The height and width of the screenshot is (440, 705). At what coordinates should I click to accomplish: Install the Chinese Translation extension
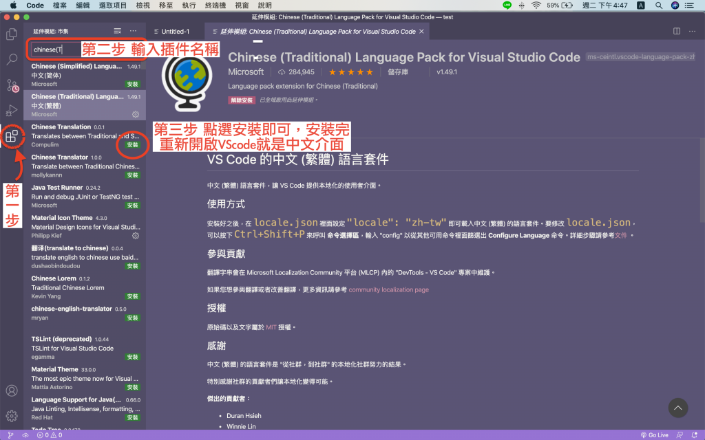pos(133,145)
